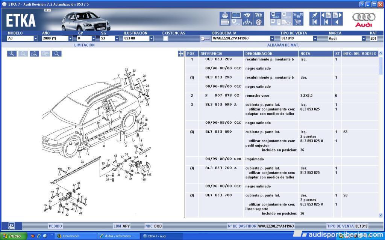Click the Nota column header
385x240 pixels.
316,54
